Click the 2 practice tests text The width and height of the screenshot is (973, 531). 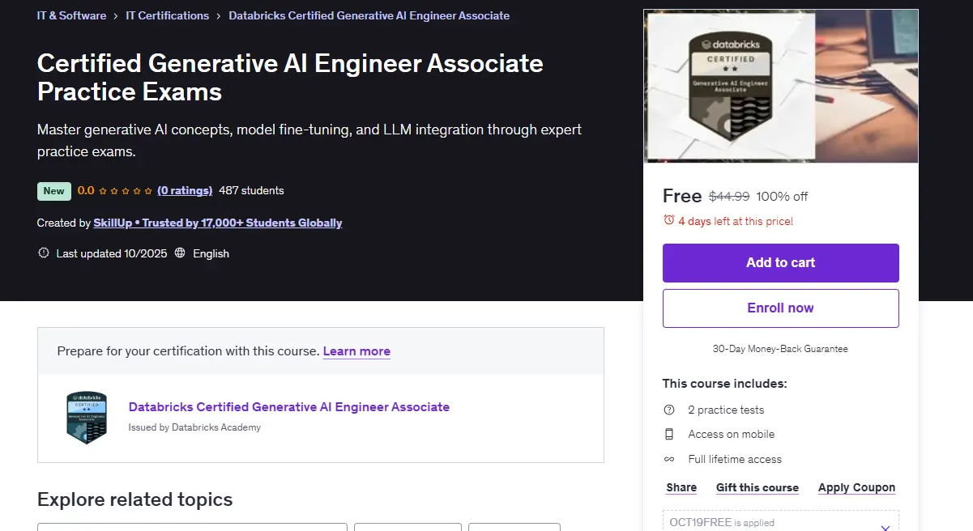click(x=726, y=410)
